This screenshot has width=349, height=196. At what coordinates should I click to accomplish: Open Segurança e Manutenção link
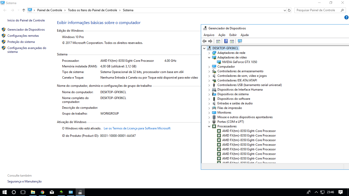point(25,181)
